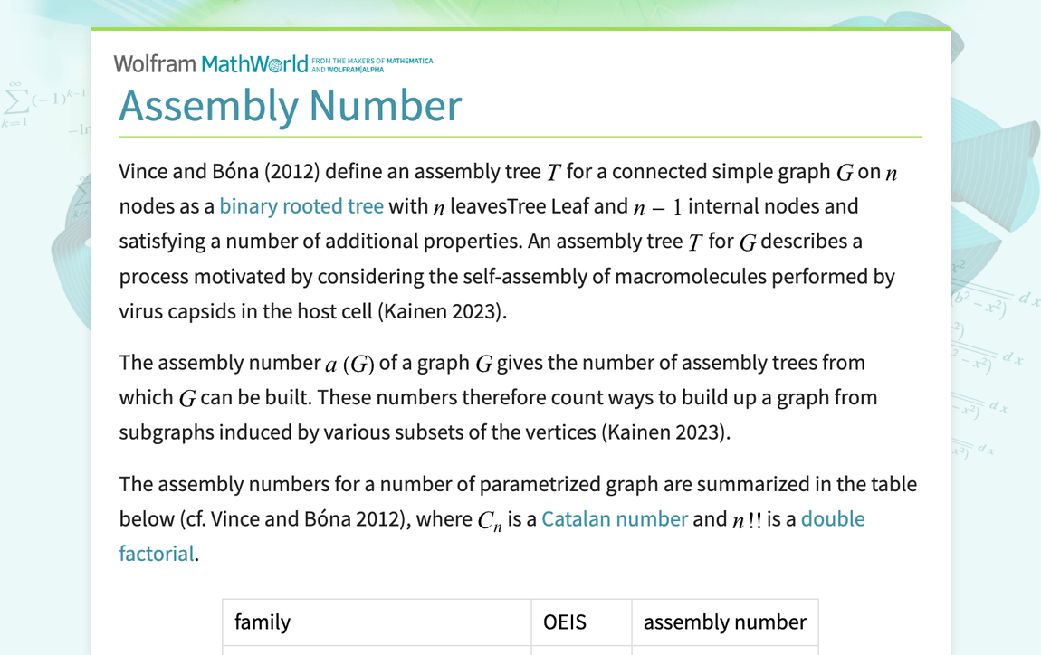This screenshot has width=1041, height=655.
Task: Open the Catalan number link
Action: click(x=615, y=518)
